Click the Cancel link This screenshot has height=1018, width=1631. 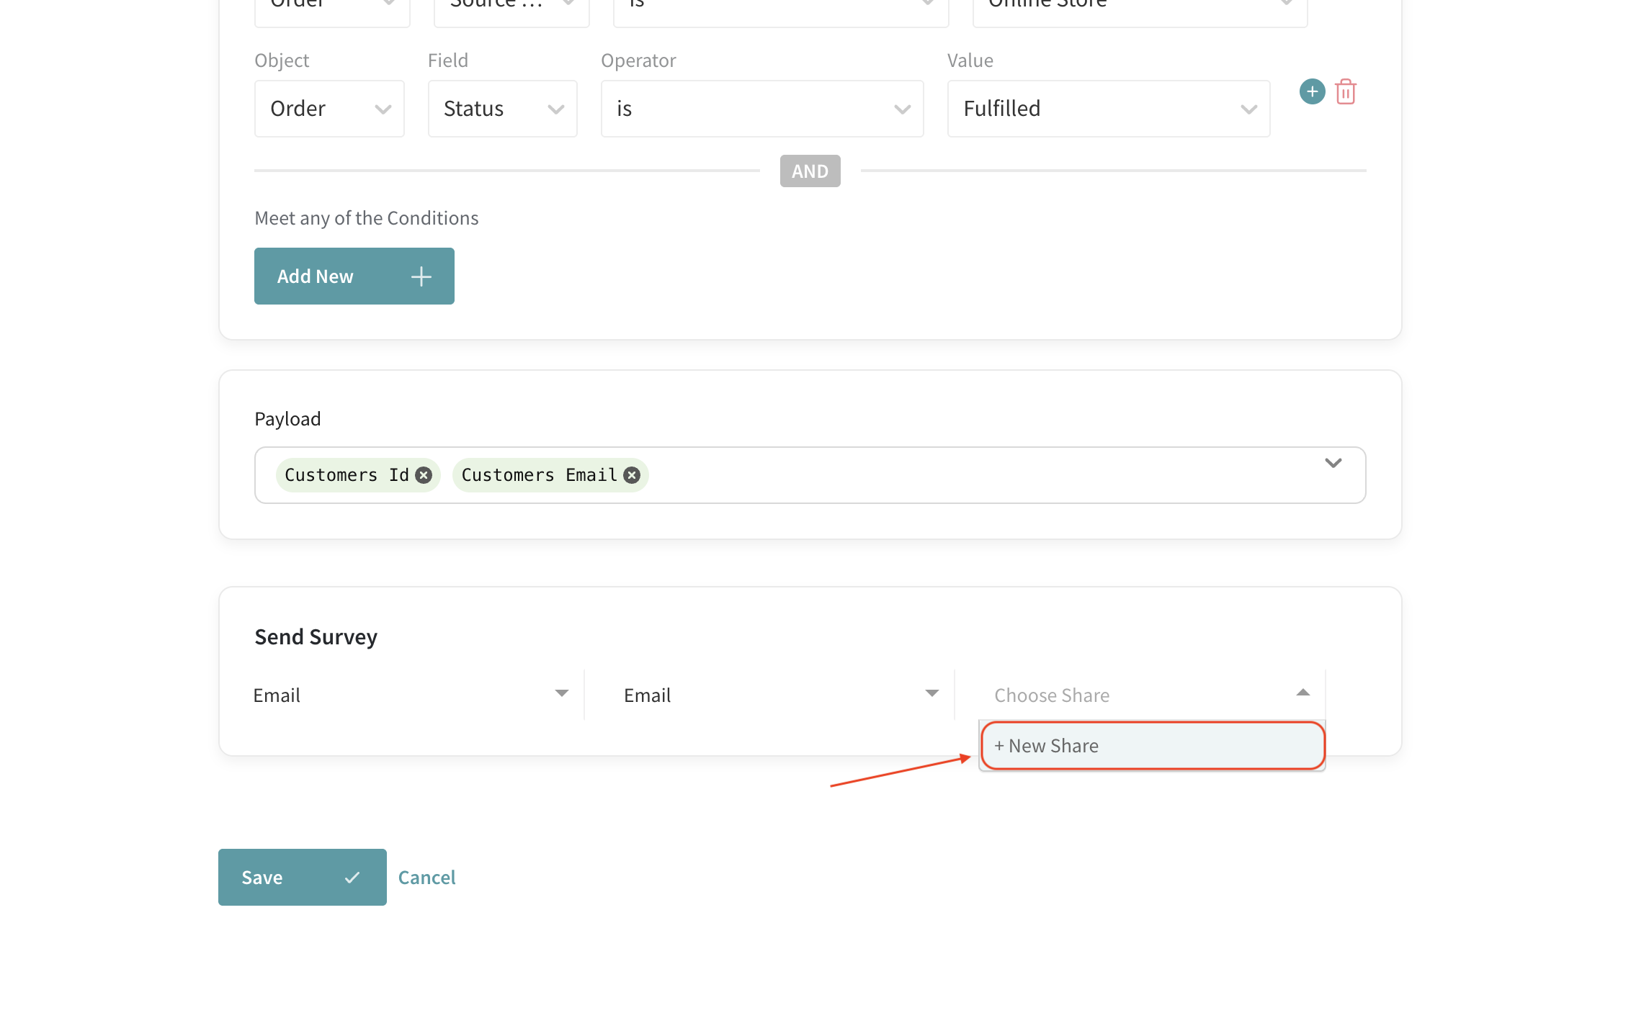[x=426, y=877]
